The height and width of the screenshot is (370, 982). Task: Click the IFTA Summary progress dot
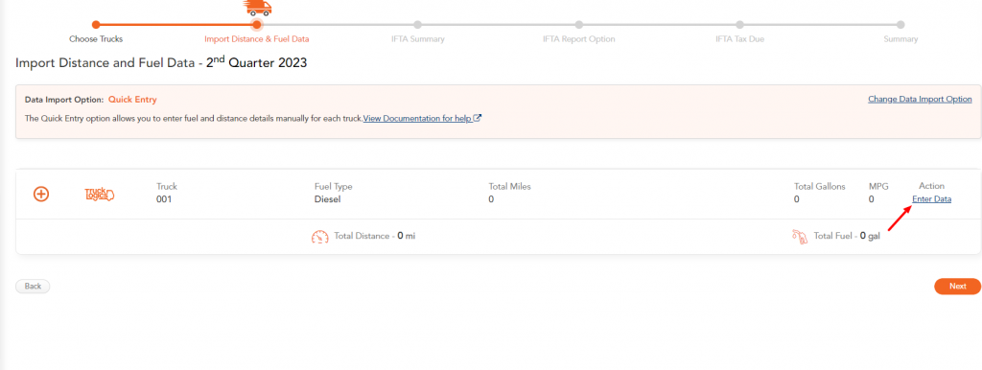418,24
